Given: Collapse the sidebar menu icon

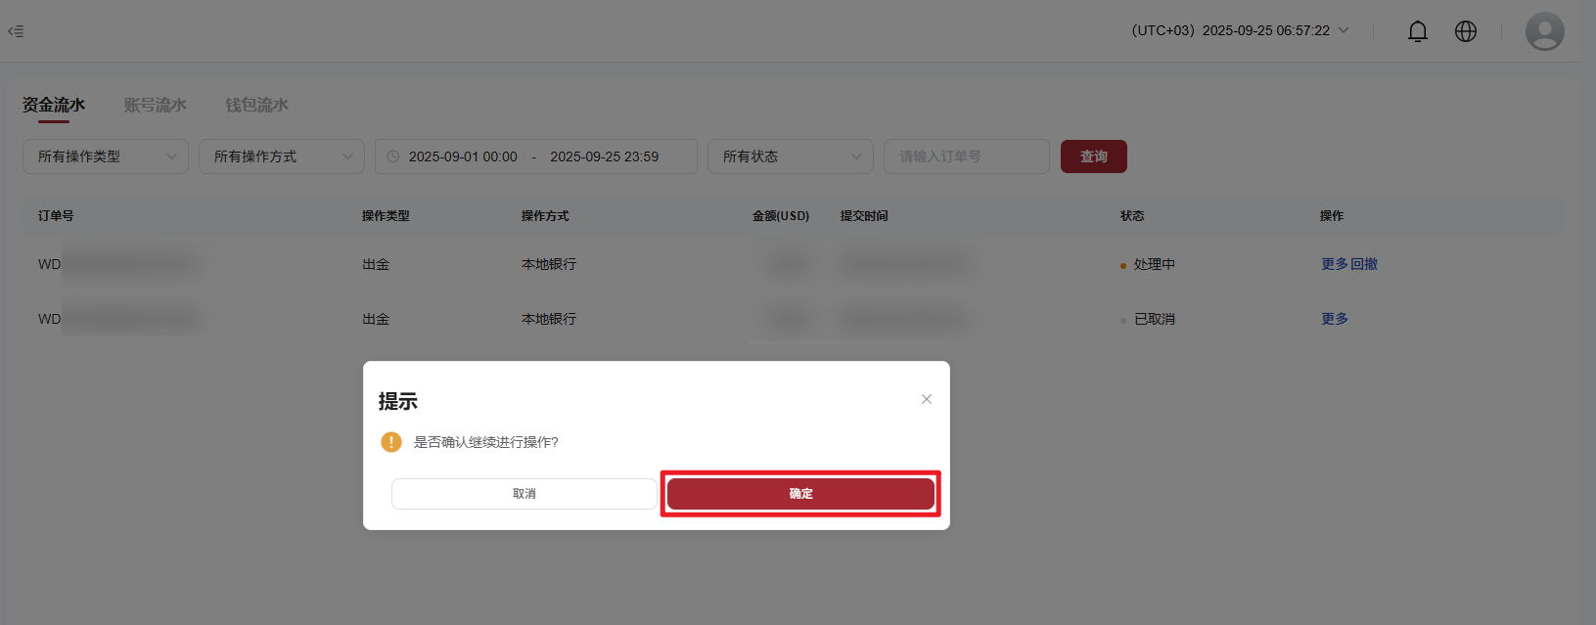Looking at the screenshot, I should pos(16,31).
